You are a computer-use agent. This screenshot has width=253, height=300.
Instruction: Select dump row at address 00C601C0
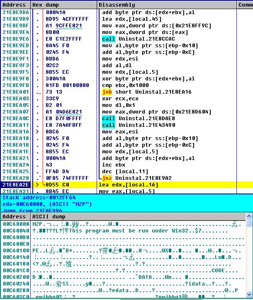pos(123,271)
